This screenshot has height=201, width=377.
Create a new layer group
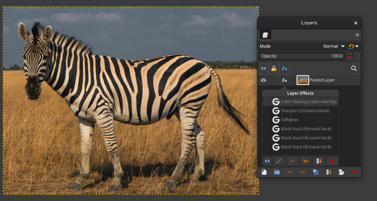tap(277, 172)
